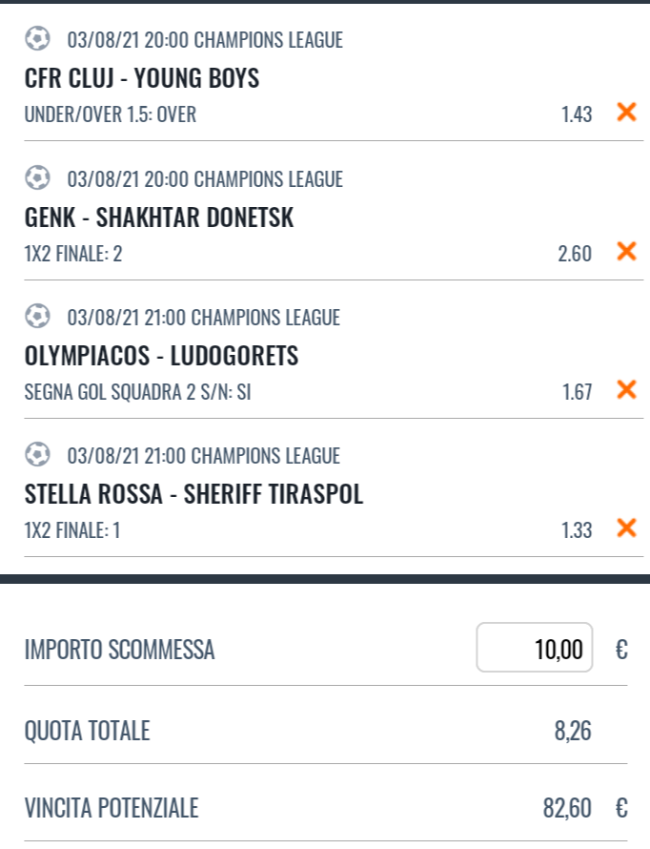Click the Under/Over 1.5: Over market label
Viewport: 650px width, 849px height.
(x=111, y=114)
